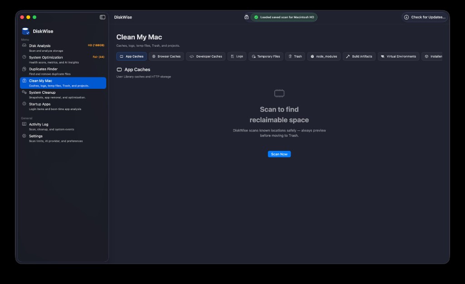The image size is (465, 284).
Task: Click the Clean My Mac sidebar icon
Action: pyautogui.click(x=25, y=81)
